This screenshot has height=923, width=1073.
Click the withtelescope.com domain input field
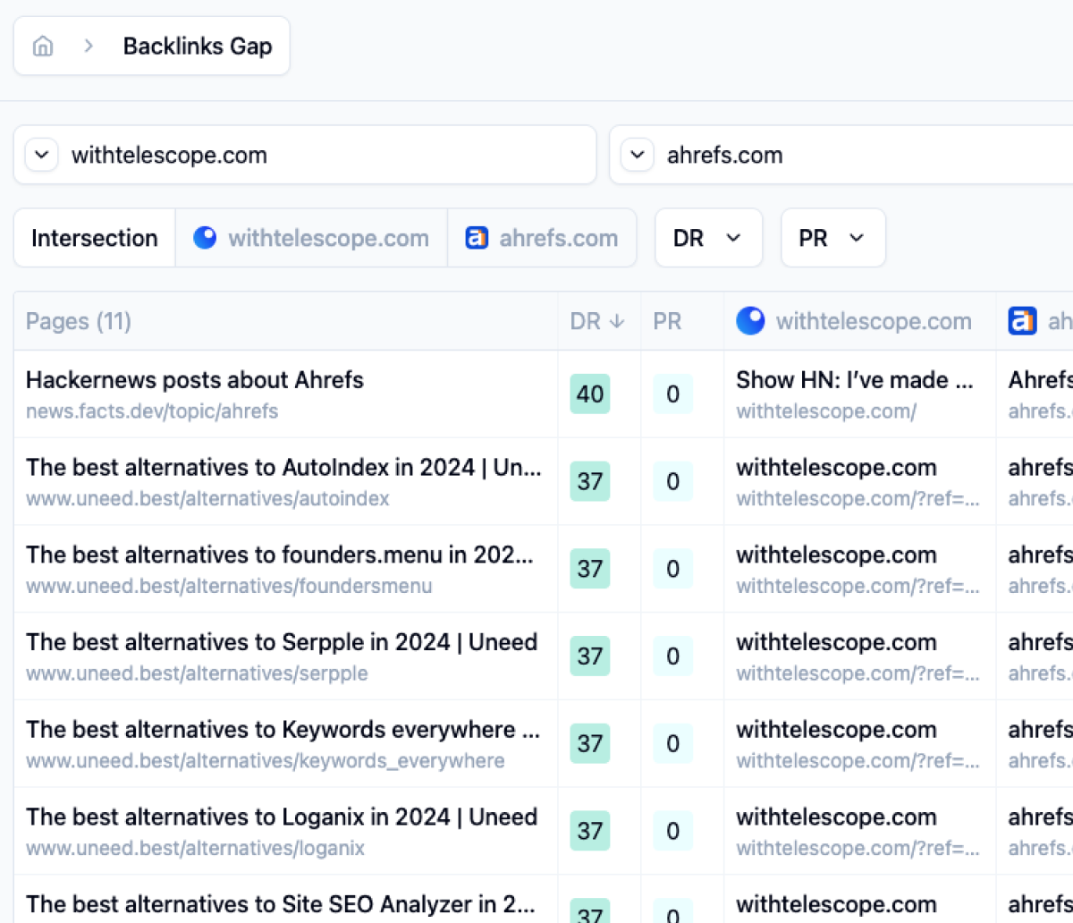(322, 155)
